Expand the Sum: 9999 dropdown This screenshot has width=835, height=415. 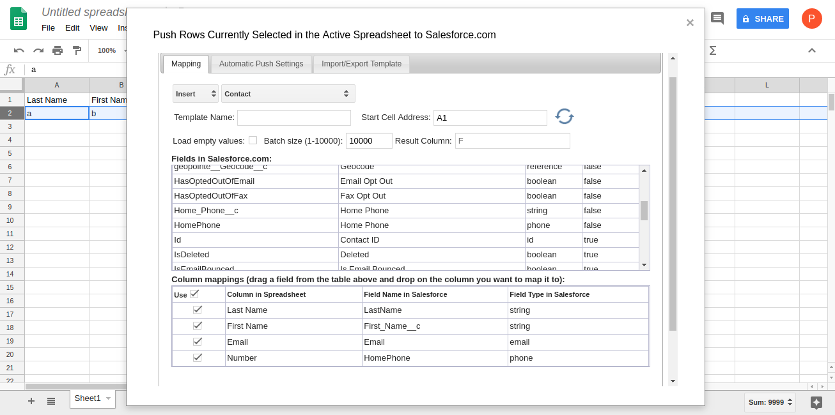tap(770, 402)
